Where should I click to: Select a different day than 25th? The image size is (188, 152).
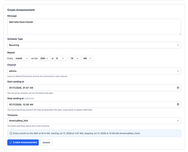tap(44, 58)
